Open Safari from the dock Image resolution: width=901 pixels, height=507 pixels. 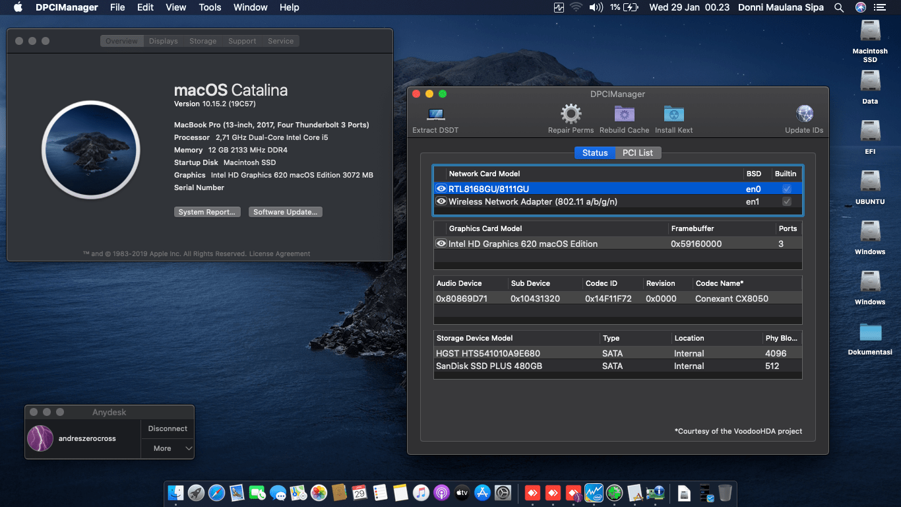pyautogui.click(x=216, y=492)
